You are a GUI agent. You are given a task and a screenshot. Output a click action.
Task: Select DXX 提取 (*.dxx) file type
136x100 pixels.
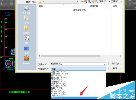click(78, 86)
